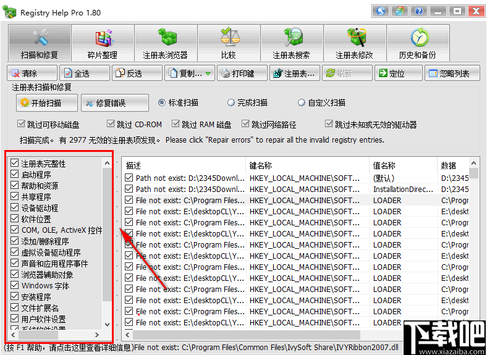
Task: Open 历史和备份 tab
Action: (418, 43)
